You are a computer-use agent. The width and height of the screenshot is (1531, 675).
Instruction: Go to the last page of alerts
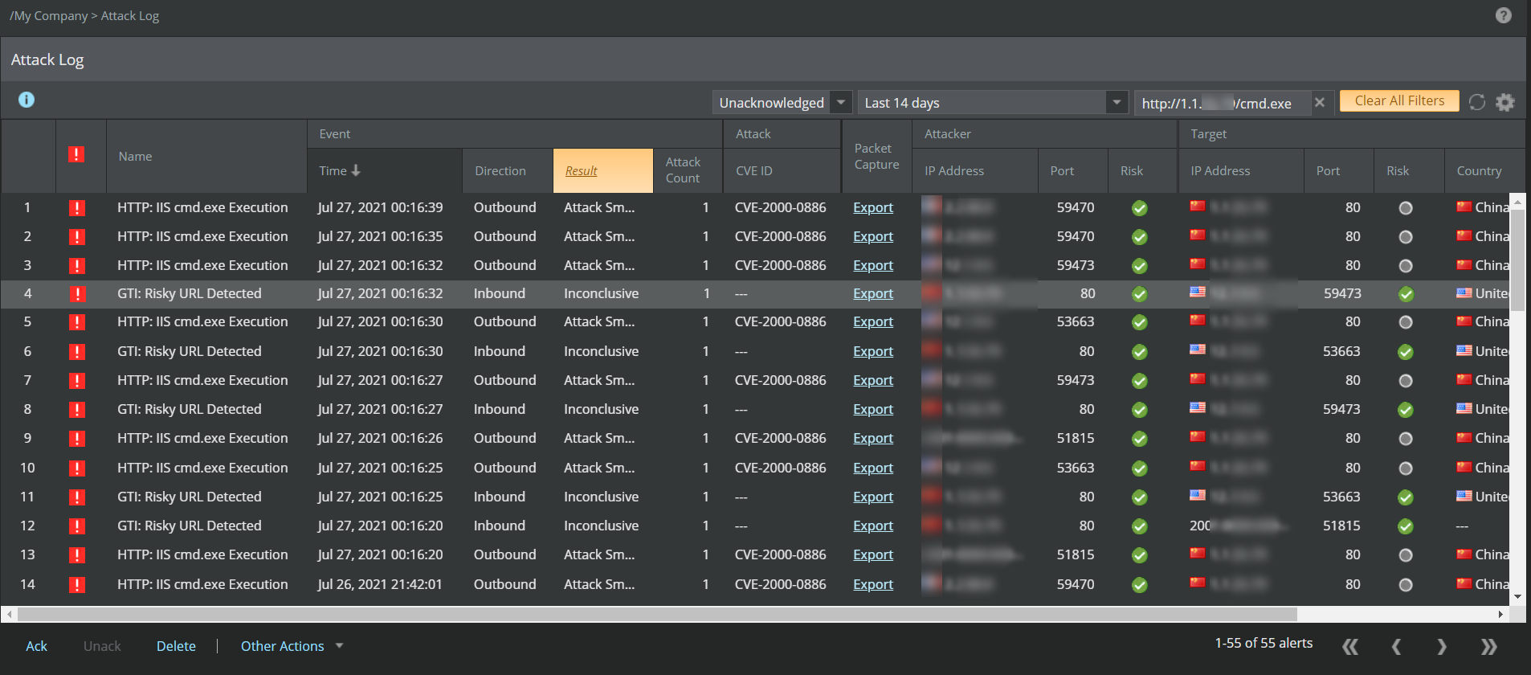(x=1488, y=646)
